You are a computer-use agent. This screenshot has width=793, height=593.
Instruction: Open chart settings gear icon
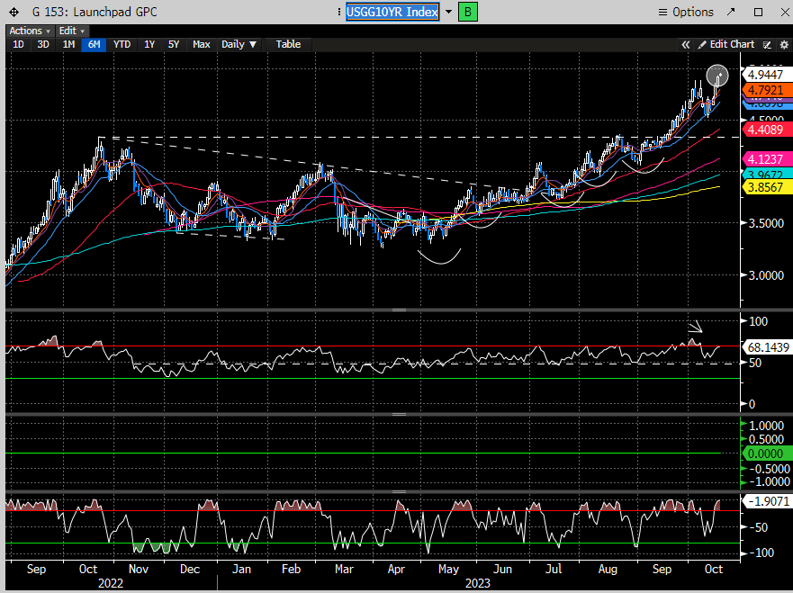pyautogui.click(x=782, y=44)
